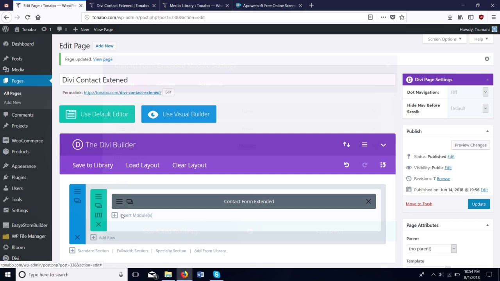This screenshot has width=500, height=281.
Task: Open the Divi Builder history icon
Action: tap(383, 165)
